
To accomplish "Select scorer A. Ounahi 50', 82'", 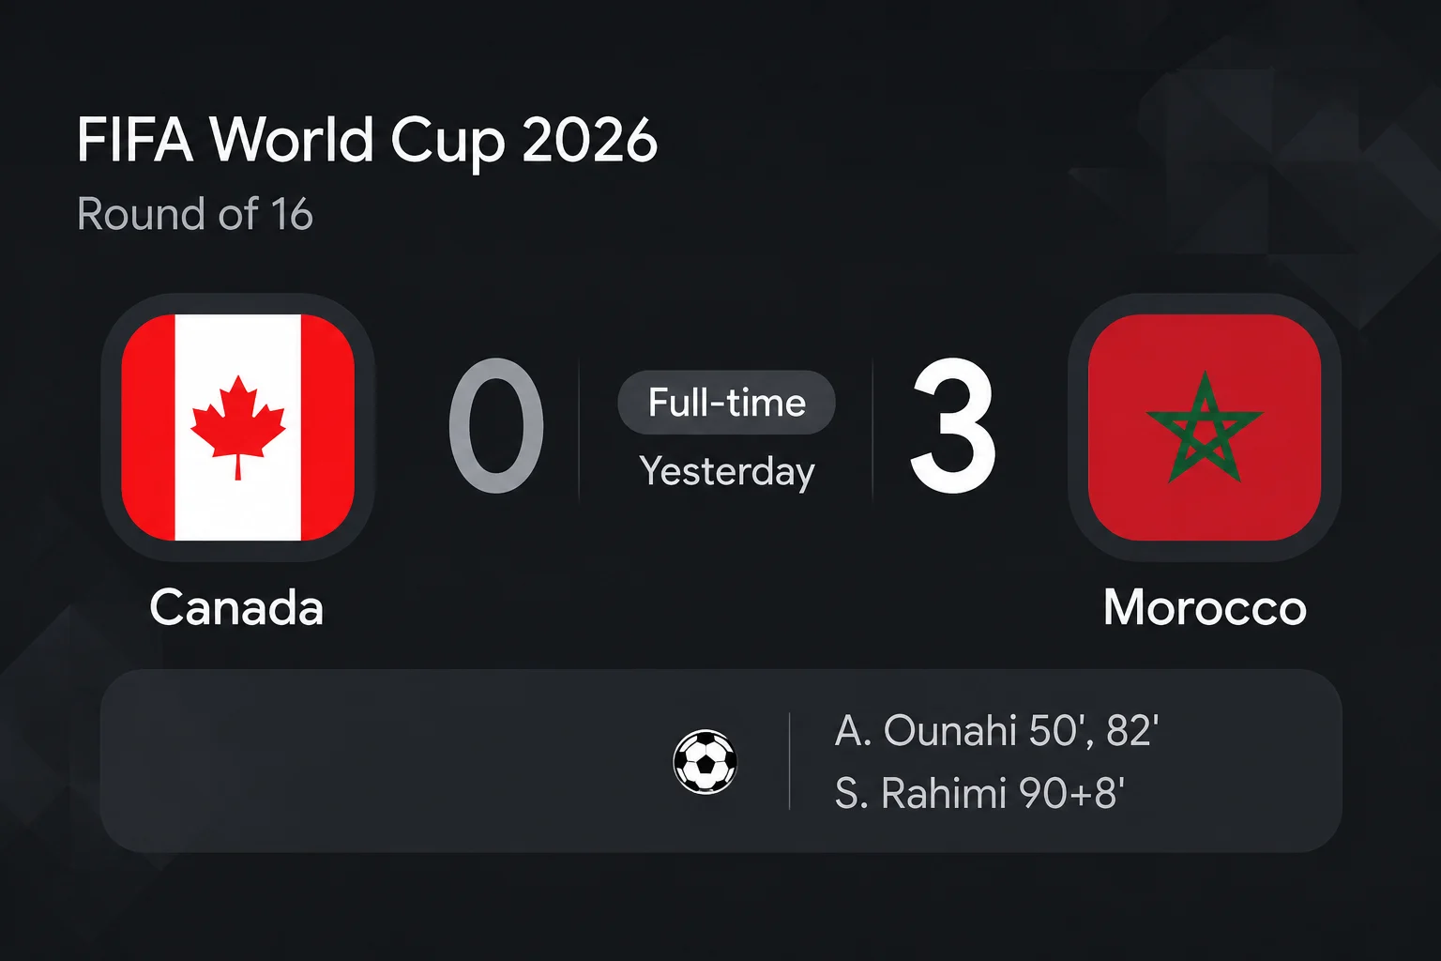I will [x=997, y=731].
